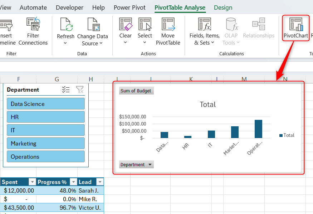Click the OLAP Tools icon
This screenshot has height=214, width=313.
pyautogui.click(x=231, y=24)
